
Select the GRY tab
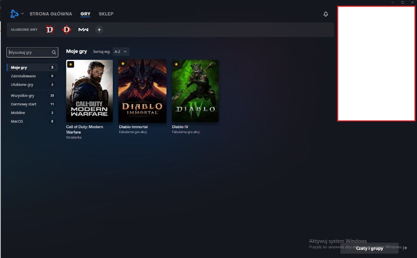(86, 14)
